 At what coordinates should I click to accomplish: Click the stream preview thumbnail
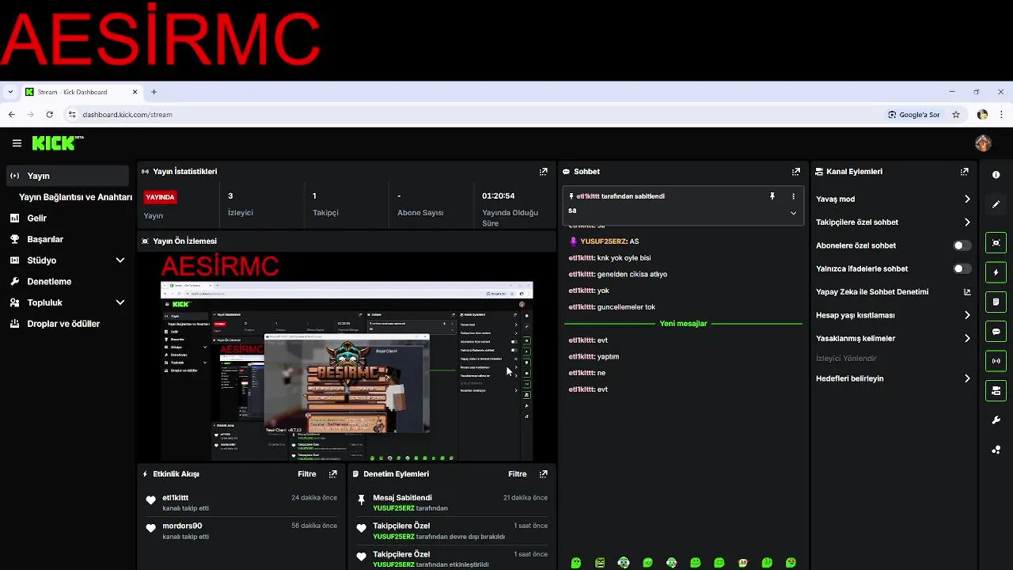click(347, 356)
